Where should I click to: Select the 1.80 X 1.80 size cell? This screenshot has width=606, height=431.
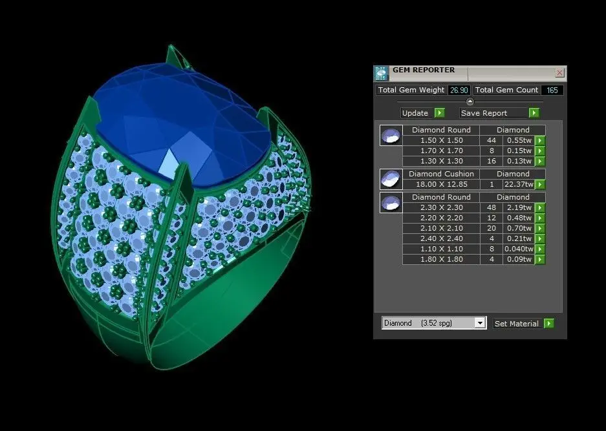pyautogui.click(x=441, y=260)
